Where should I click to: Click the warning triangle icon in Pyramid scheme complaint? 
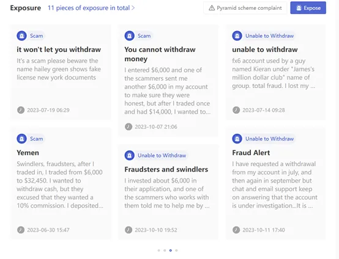212,8
